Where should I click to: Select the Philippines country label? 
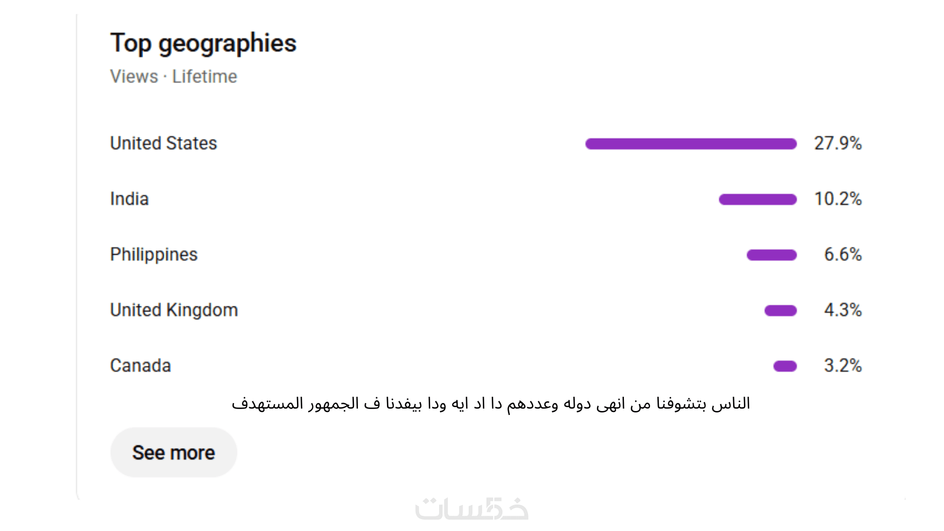tap(153, 255)
